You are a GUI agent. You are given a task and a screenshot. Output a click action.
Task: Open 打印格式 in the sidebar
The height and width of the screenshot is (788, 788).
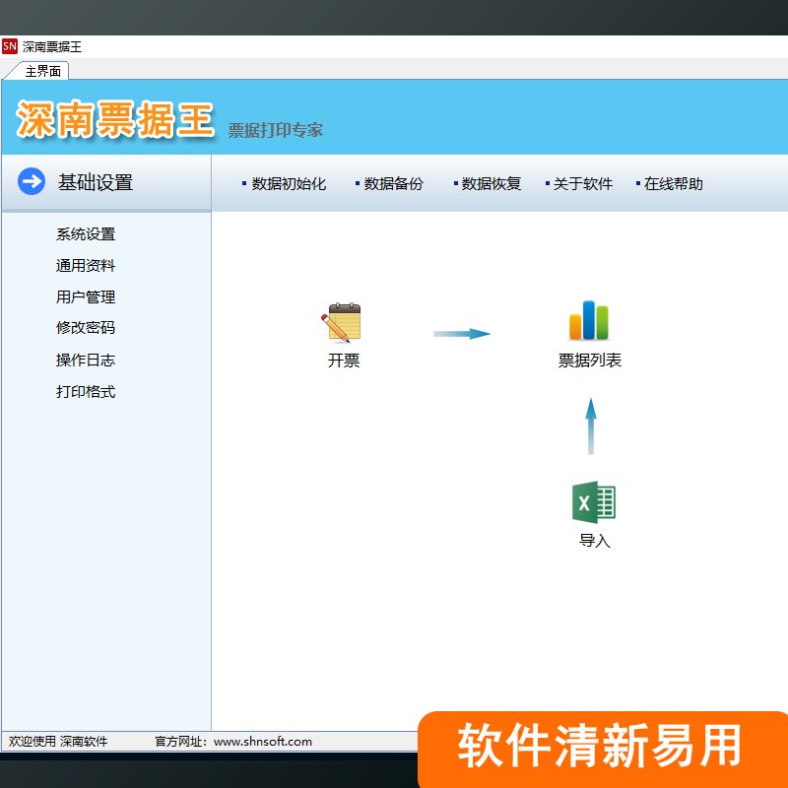(86, 392)
